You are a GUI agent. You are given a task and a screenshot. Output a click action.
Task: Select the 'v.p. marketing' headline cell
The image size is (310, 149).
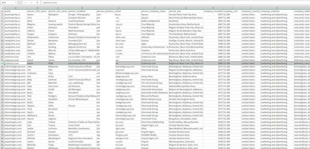point(82,83)
